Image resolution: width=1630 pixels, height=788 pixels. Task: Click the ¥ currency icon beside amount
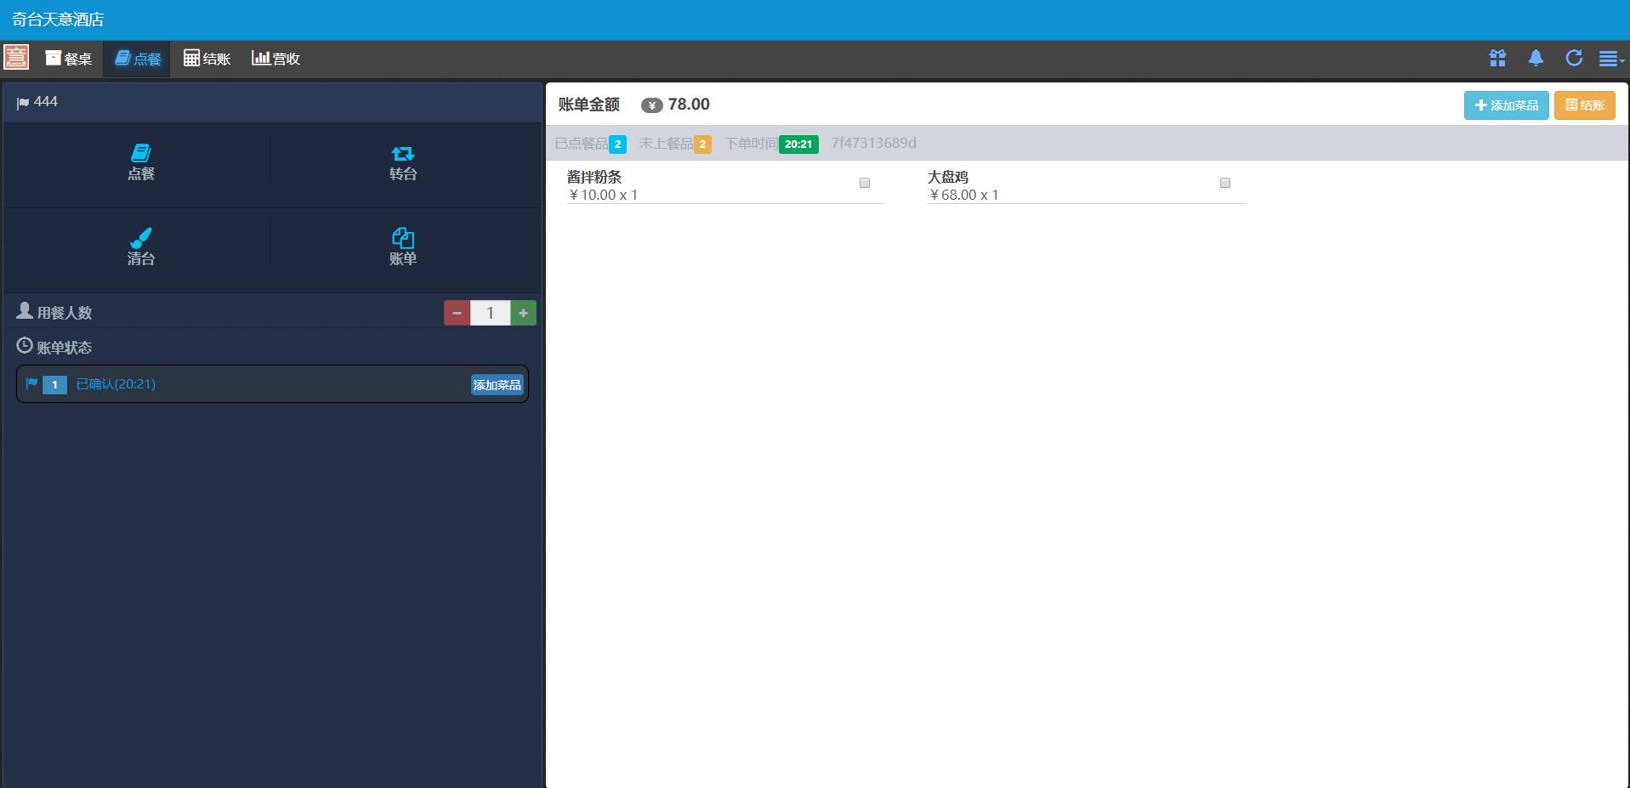(651, 106)
